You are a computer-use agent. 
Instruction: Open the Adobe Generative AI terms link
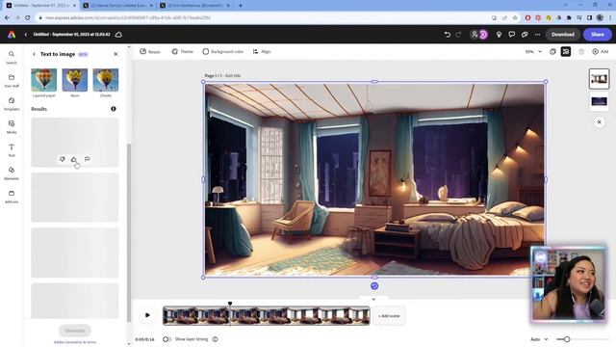click(75, 342)
